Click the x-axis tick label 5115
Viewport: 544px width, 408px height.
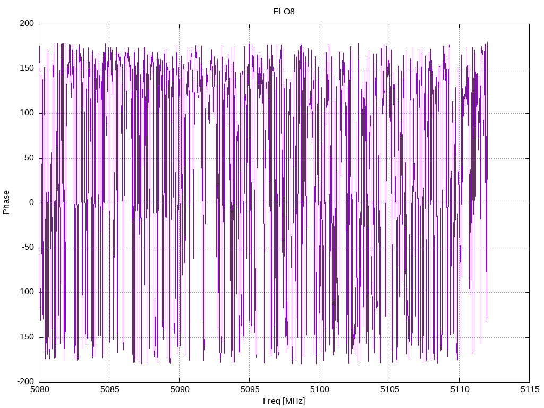(x=530, y=389)
